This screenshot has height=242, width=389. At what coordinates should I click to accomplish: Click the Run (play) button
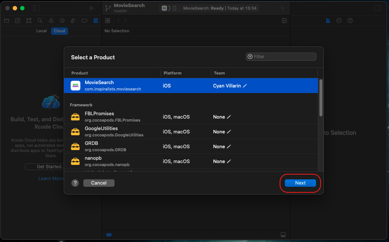tap(91, 8)
